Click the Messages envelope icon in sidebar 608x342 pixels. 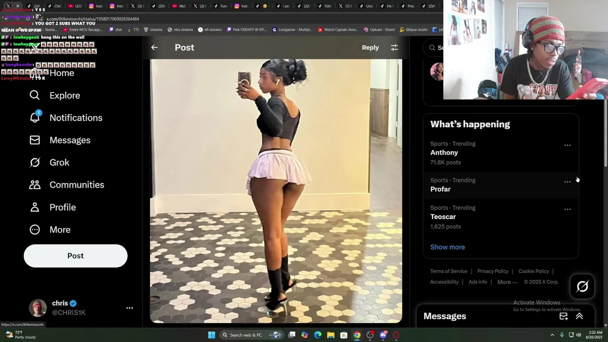[35, 140]
